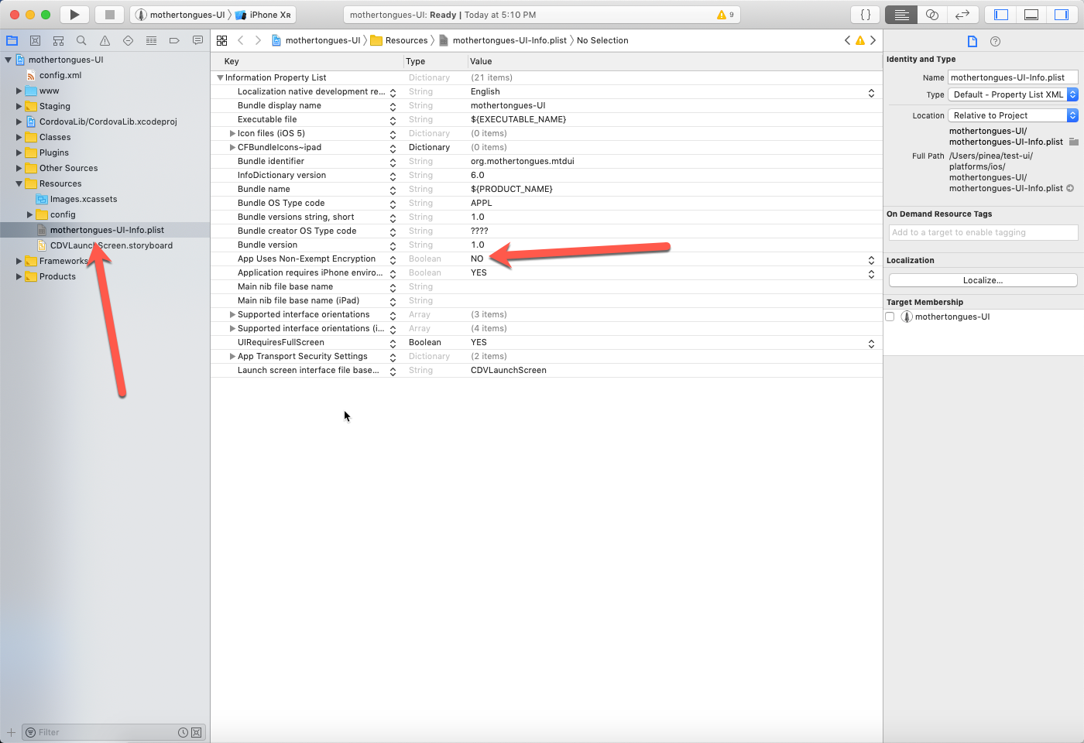Add a new file with the plus button
This screenshot has height=743, width=1084.
tap(11, 732)
